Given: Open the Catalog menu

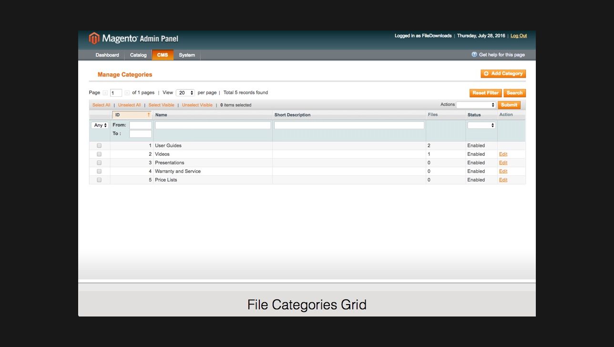Looking at the screenshot, I should click(x=138, y=55).
